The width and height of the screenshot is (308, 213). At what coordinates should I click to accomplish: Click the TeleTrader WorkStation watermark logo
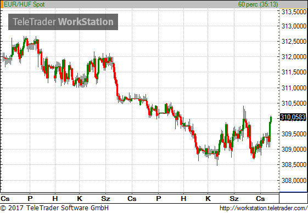pos(63,22)
